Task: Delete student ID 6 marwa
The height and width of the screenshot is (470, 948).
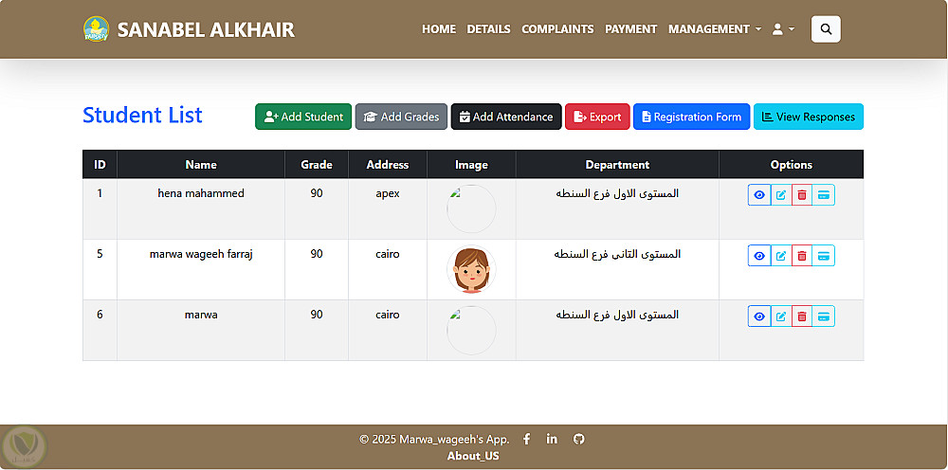Action: tap(802, 316)
